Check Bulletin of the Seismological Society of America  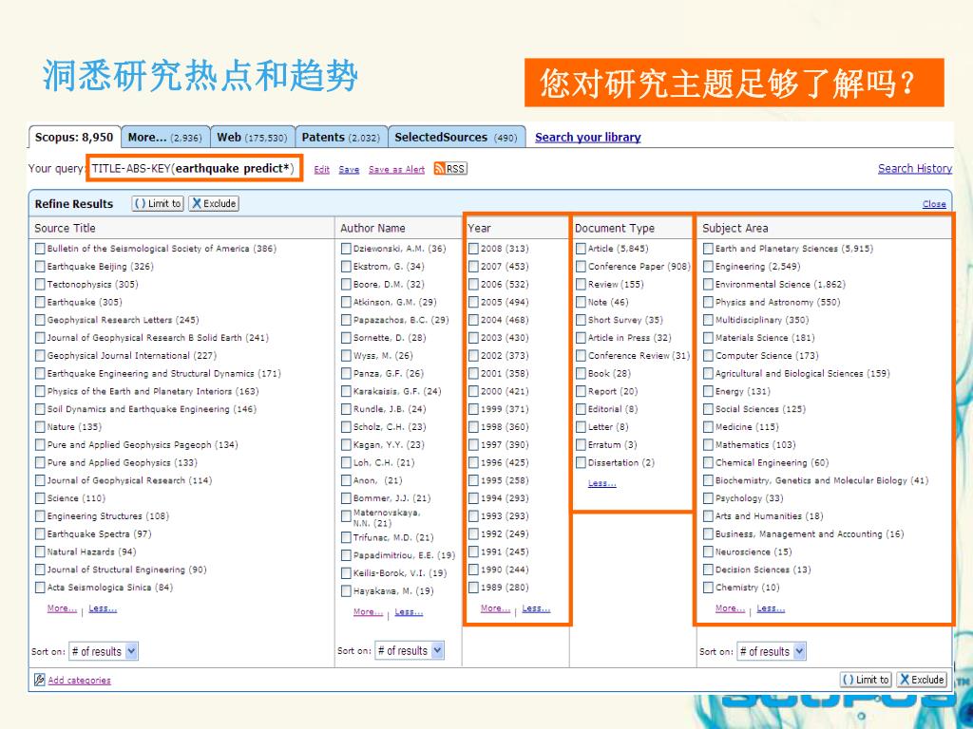[x=40, y=249]
